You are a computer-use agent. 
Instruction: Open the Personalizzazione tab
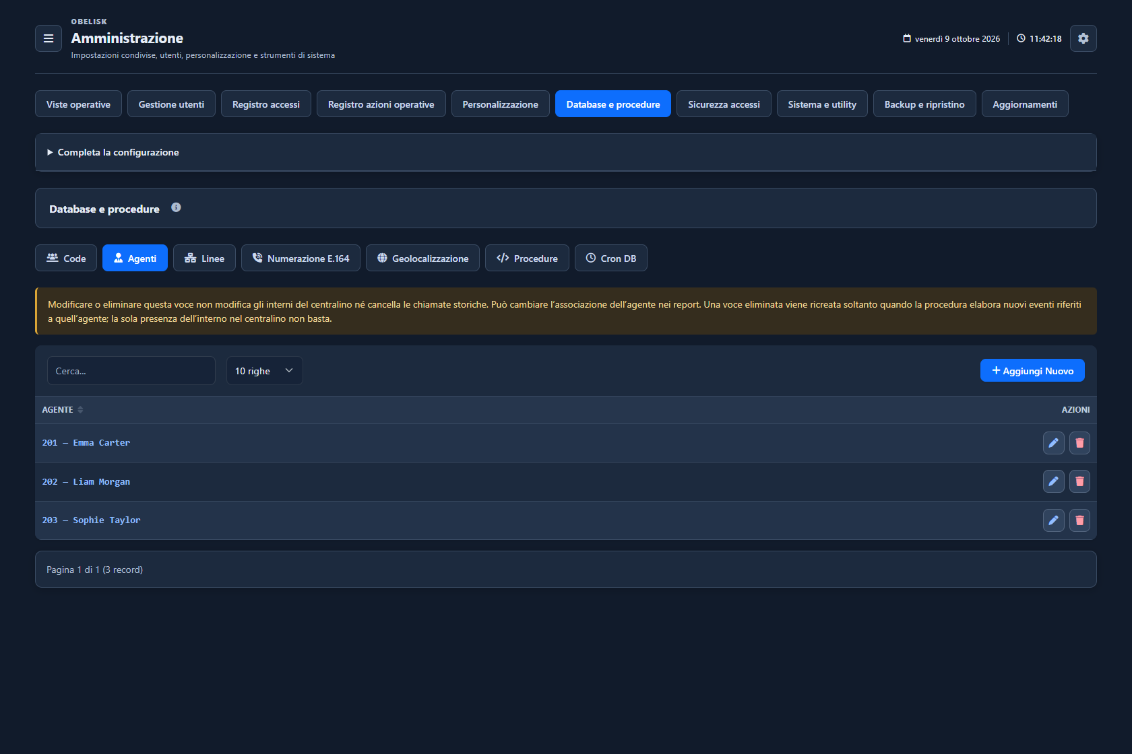501,104
